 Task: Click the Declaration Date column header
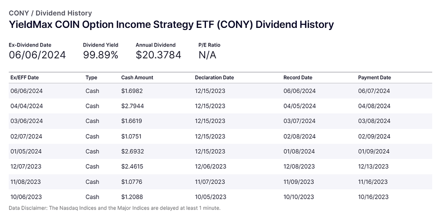[214, 78]
